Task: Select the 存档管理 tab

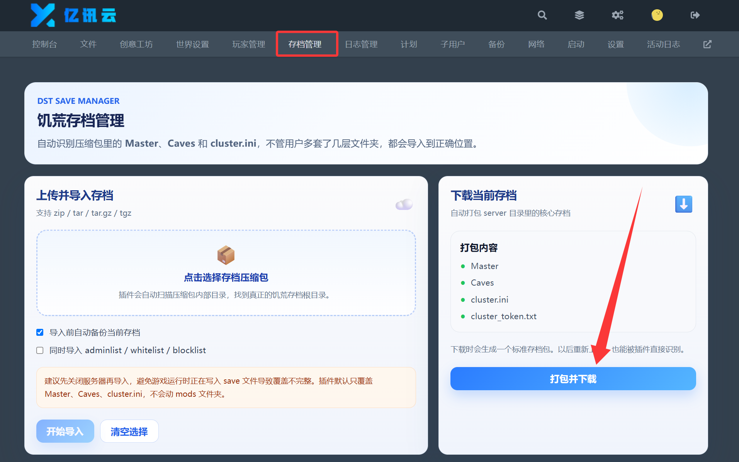Action: coord(305,44)
